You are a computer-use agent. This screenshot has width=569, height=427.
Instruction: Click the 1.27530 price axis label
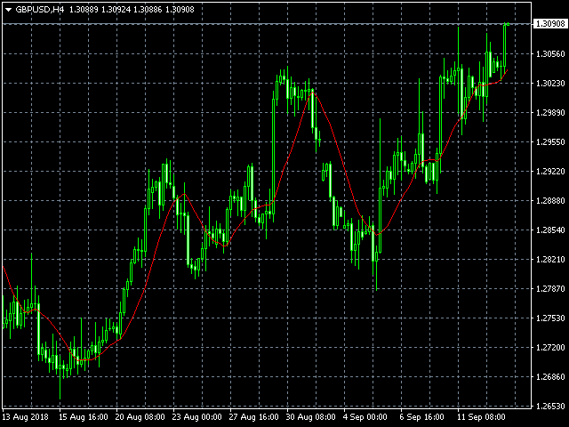point(550,318)
